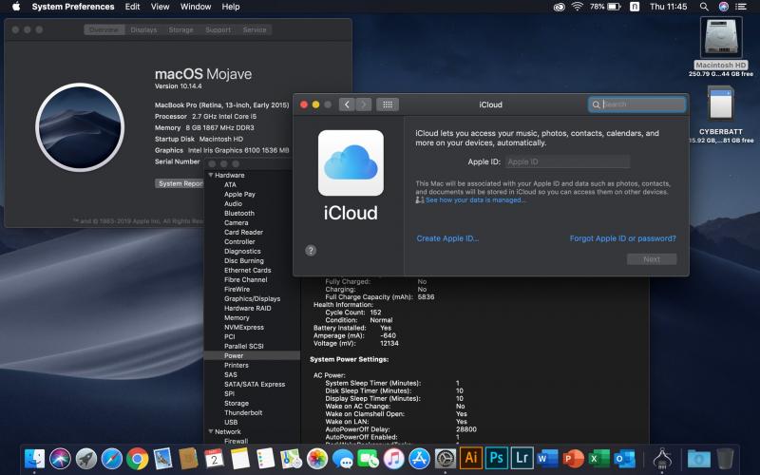This screenshot has width=760, height=475.
Task: Select Bluetooth in System Report sidebar
Action: coord(239,213)
